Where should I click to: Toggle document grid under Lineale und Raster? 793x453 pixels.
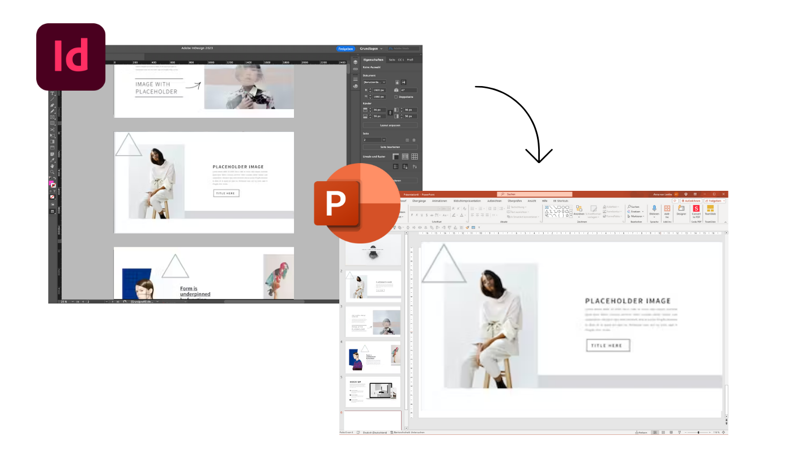point(415,157)
